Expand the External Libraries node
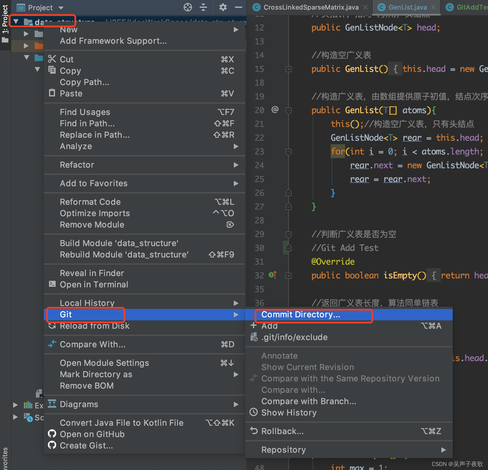This screenshot has height=470, width=488. click(16, 405)
